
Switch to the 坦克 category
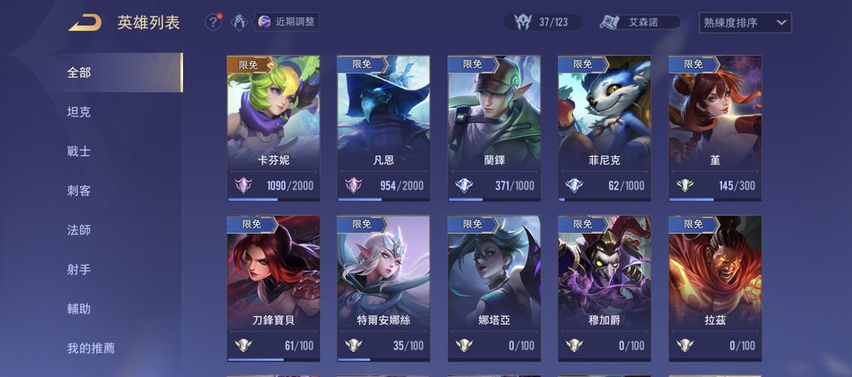[79, 112]
